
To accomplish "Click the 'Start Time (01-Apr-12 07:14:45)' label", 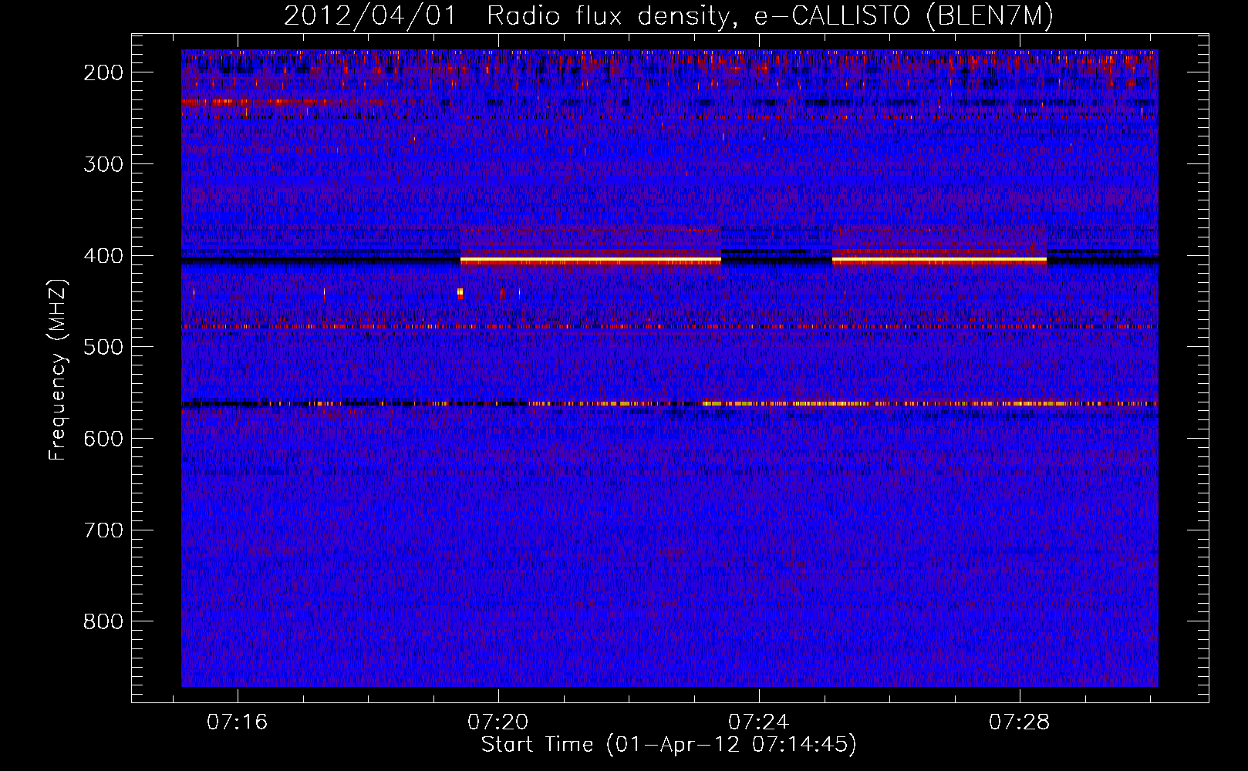I will 669,745.
